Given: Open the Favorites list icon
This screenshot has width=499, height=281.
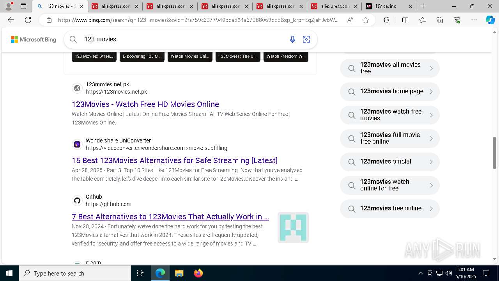Looking at the screenshot, I should (x=423, y=20).
